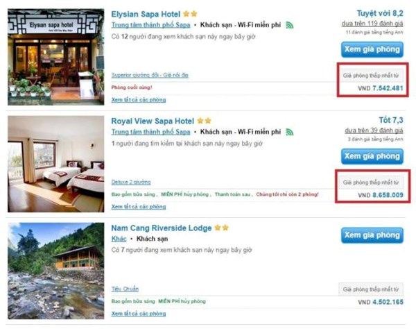Open the Royal View Sapa Hotel title link
The width and height of the screenshot is (416, 329).
point(152,121)
